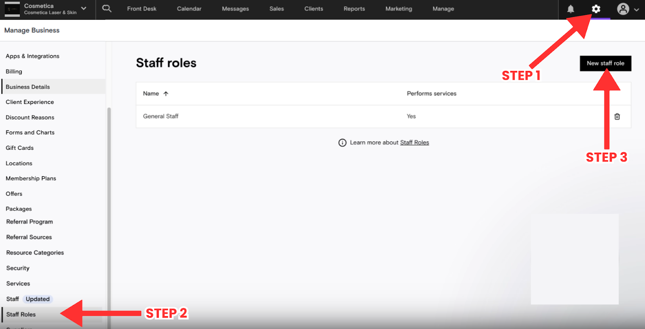Sort by Name using the arrow icon

tap(166, 93)
